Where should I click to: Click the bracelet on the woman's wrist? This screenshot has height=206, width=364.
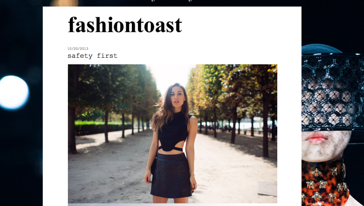[192, 175]
